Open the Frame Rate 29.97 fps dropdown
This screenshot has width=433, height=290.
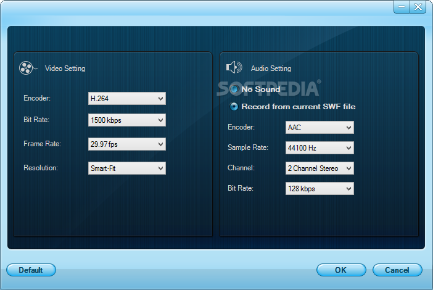point(127,144)
